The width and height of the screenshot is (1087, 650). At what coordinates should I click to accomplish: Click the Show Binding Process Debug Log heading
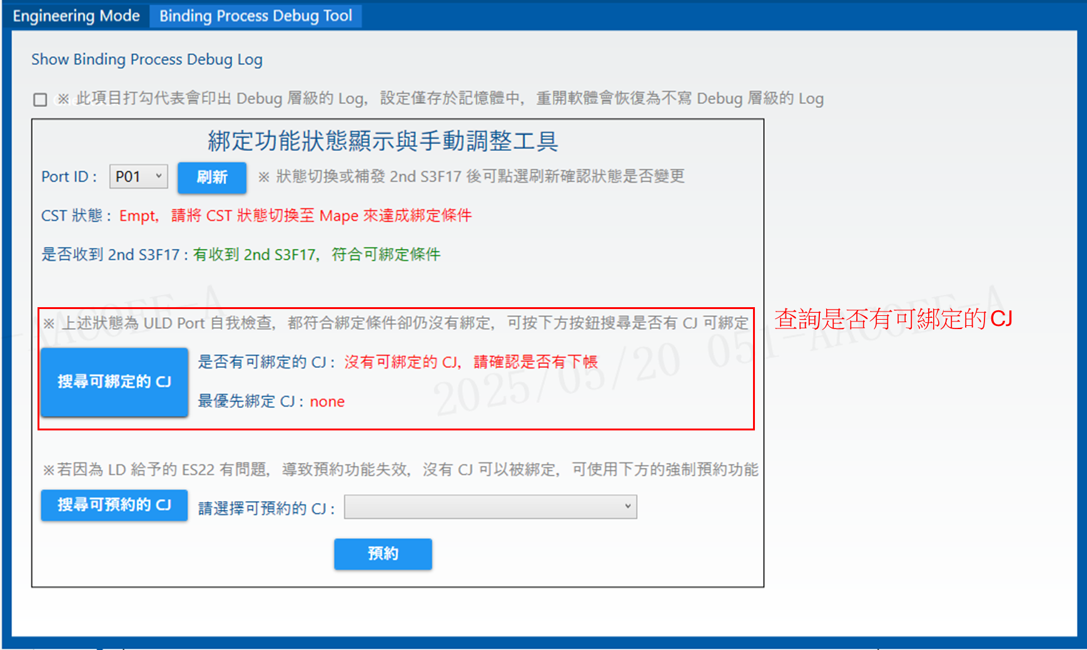click(x=147, y=59)
